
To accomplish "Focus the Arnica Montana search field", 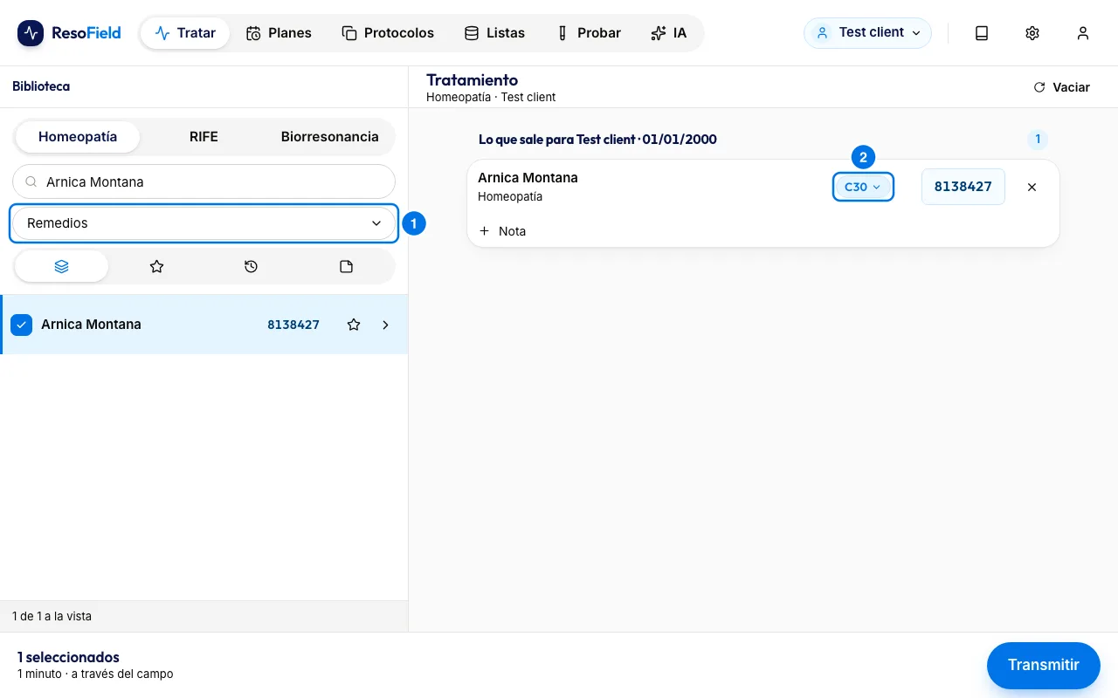I will [x=204, y=181].
